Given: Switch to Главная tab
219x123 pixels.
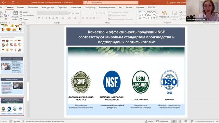Looking at the screenshot, I should click(x=10, y=8).
